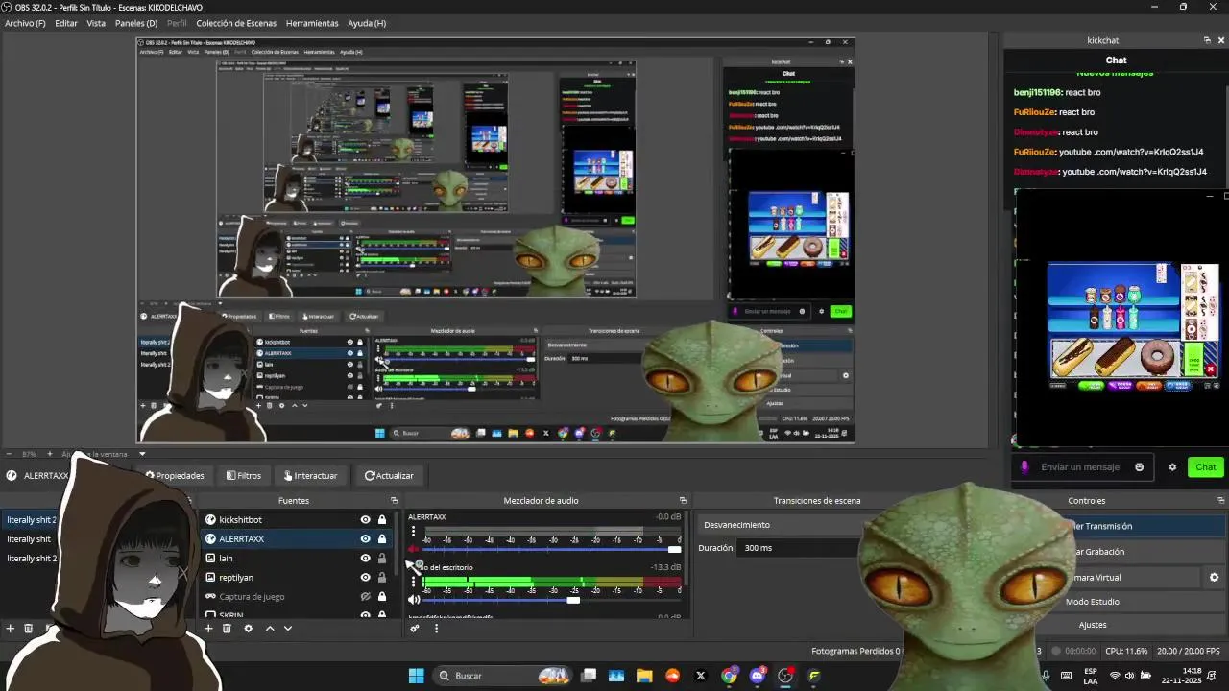
Task: Click the Interactuar button
Action: tap(309, 476)
